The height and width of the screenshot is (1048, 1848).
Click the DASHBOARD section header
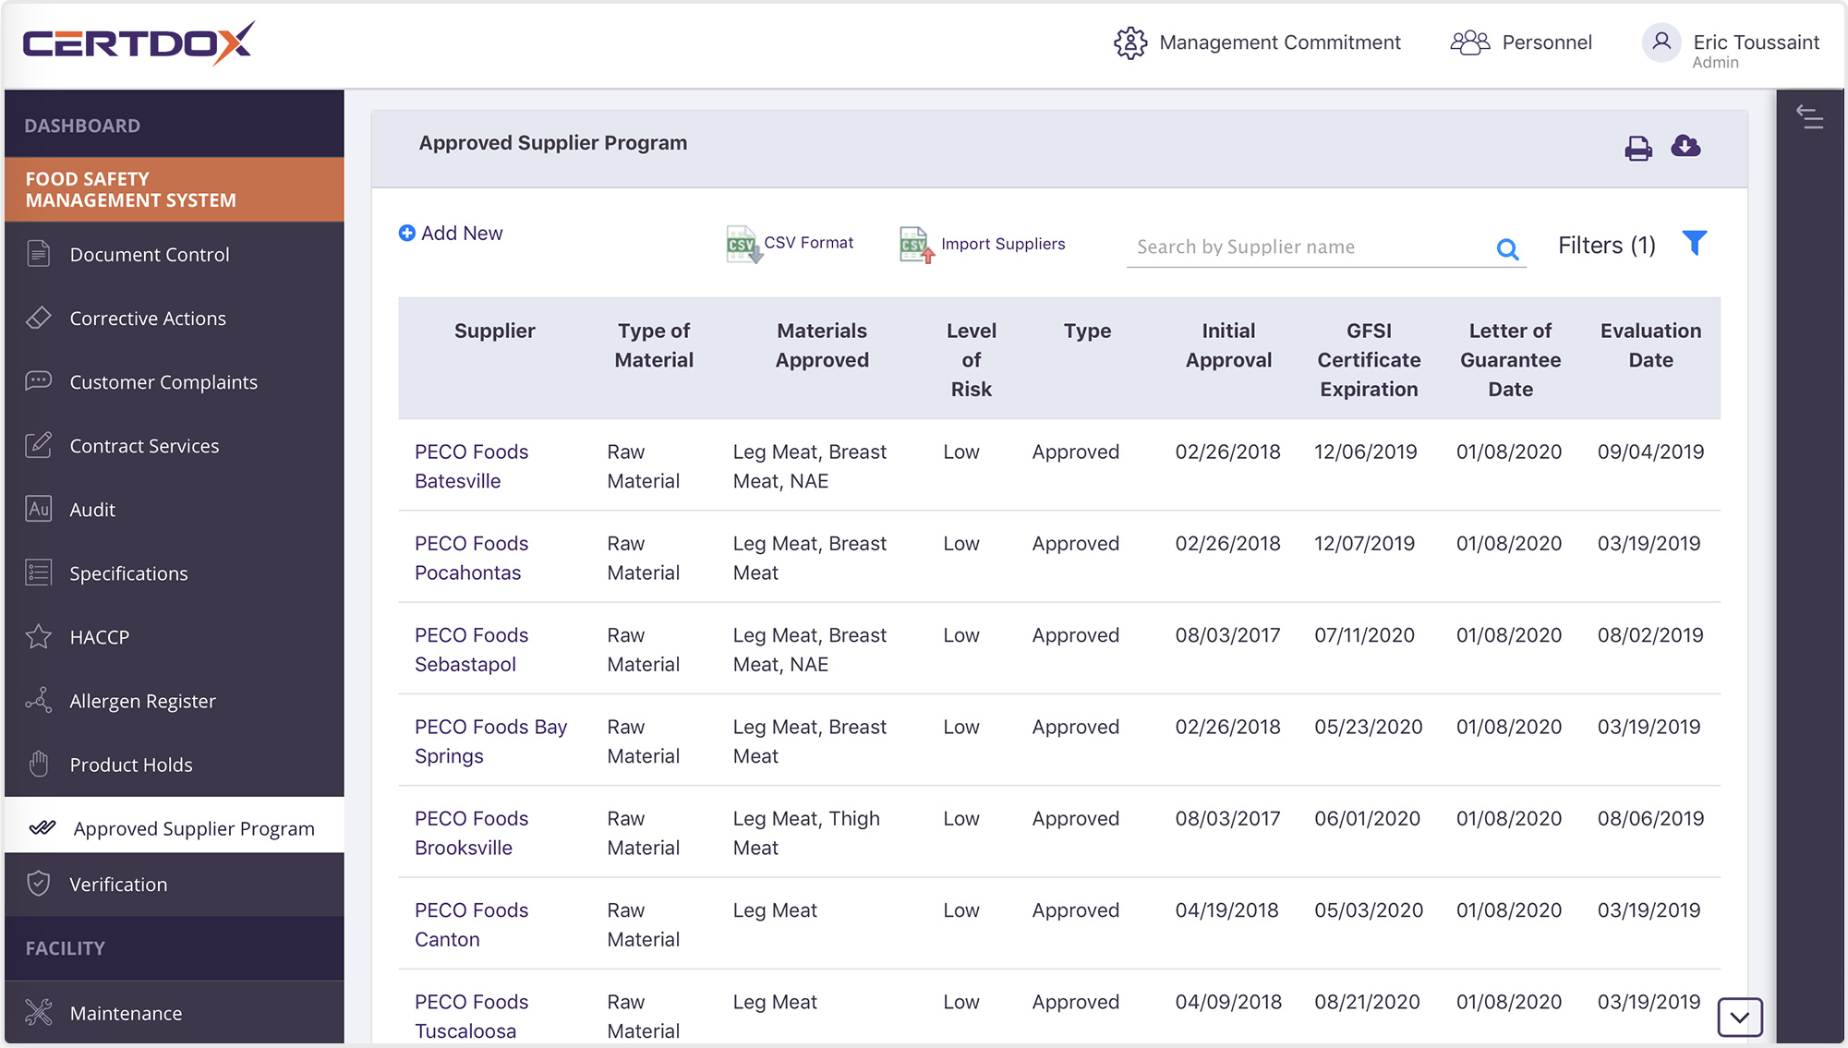(174, 125)
